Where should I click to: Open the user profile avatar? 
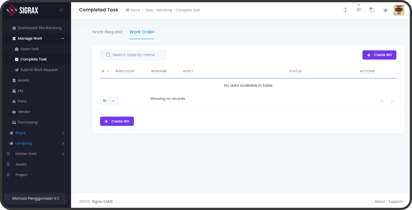(399, 10)
